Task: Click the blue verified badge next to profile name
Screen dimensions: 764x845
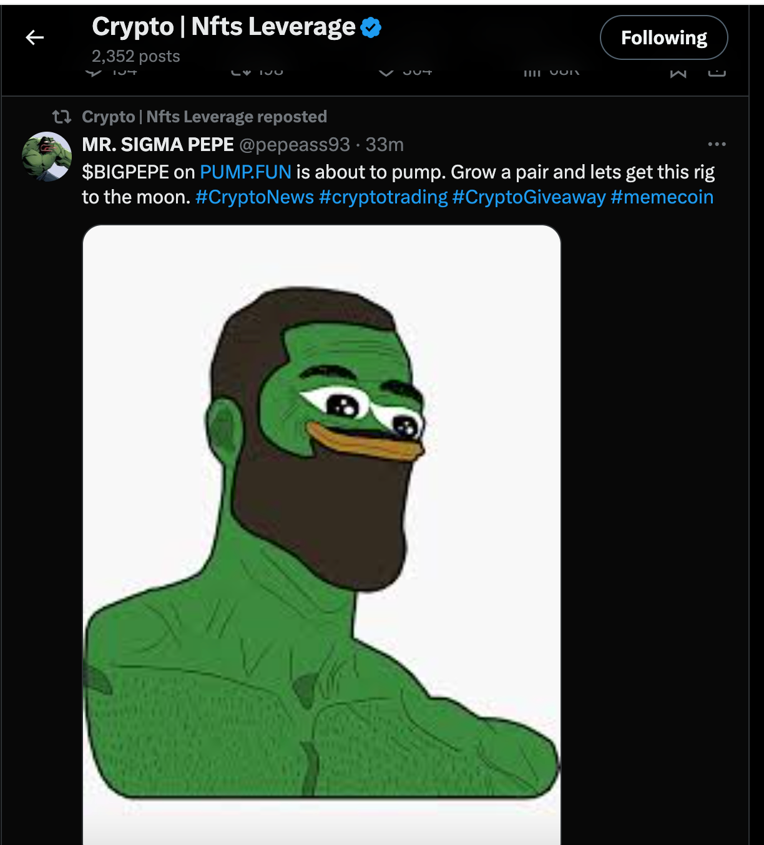Action: (x=371, y=27)
